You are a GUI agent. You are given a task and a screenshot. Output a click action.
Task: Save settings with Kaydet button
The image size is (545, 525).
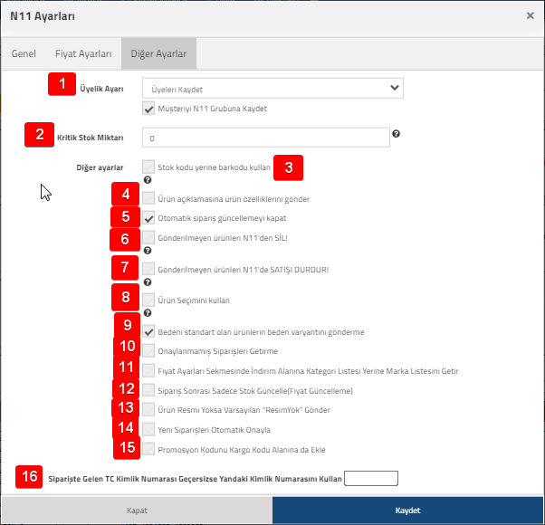pyautogui.click(x=407, y=510)
